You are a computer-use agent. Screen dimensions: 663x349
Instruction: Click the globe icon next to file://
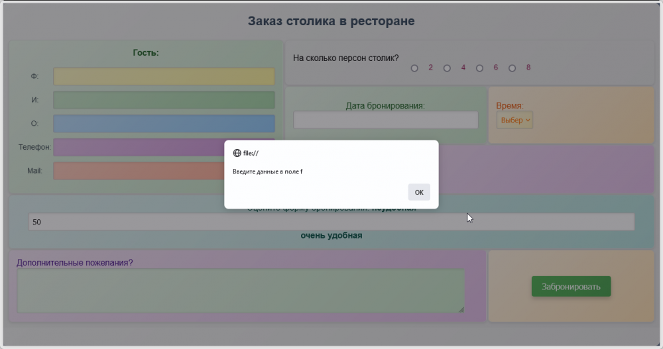[x=237, y=153]
